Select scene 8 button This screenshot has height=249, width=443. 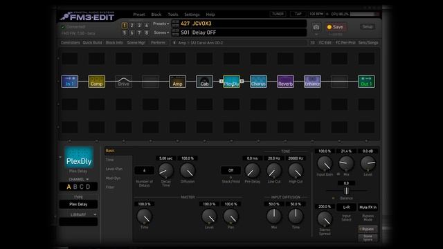coord(146,33)
